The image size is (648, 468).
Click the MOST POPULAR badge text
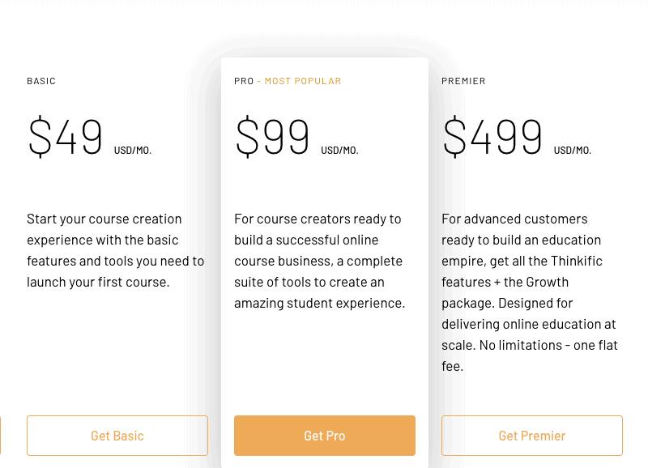[x=302, y=81]
